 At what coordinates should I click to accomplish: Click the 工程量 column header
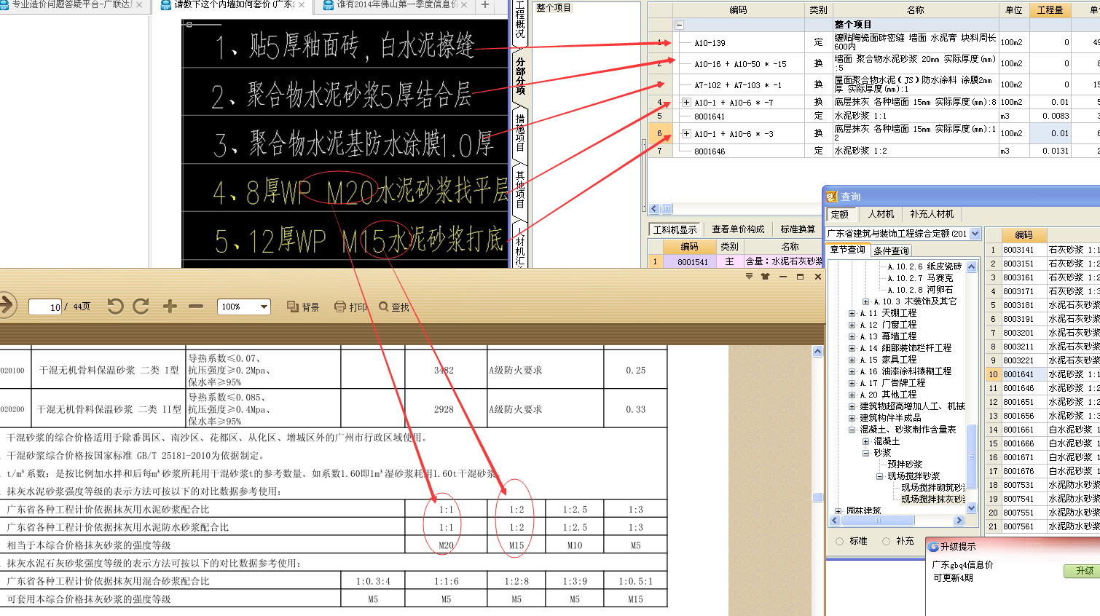coord(1050,10)
